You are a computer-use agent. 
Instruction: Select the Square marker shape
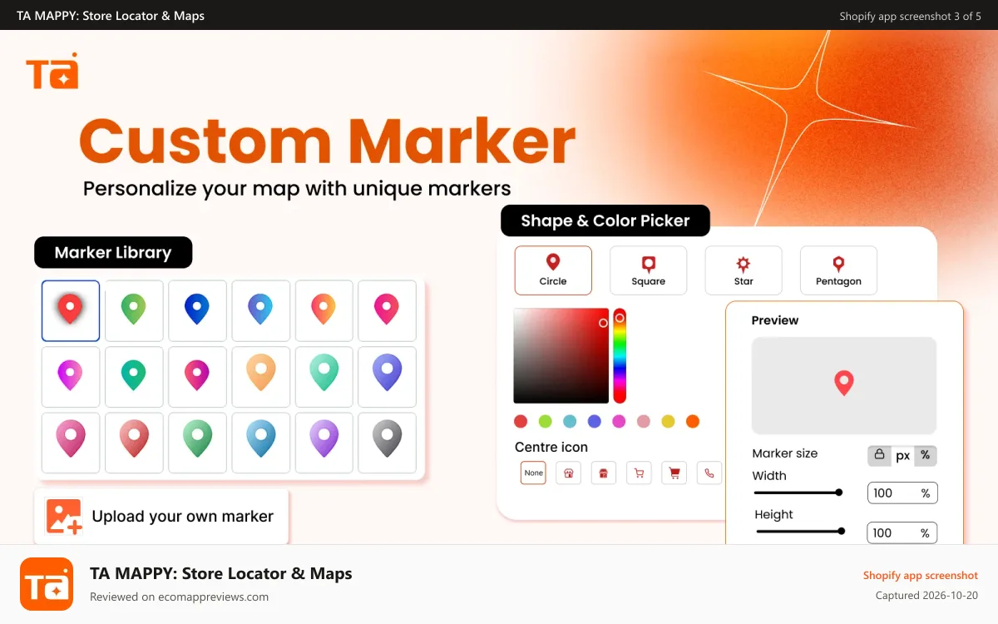click(x=649, y=270)
